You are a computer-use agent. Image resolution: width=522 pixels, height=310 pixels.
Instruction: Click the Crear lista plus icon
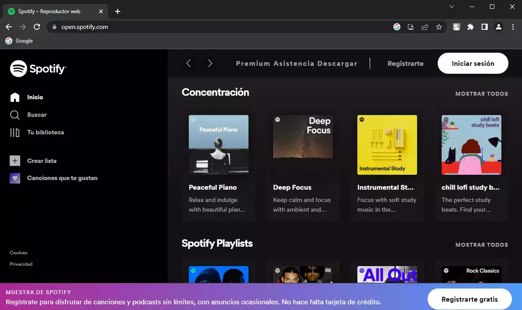coord(14,161)
